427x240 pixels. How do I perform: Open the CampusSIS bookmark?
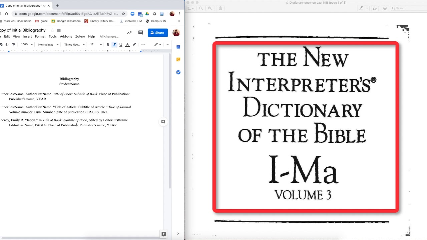click(x=156, y=21)
